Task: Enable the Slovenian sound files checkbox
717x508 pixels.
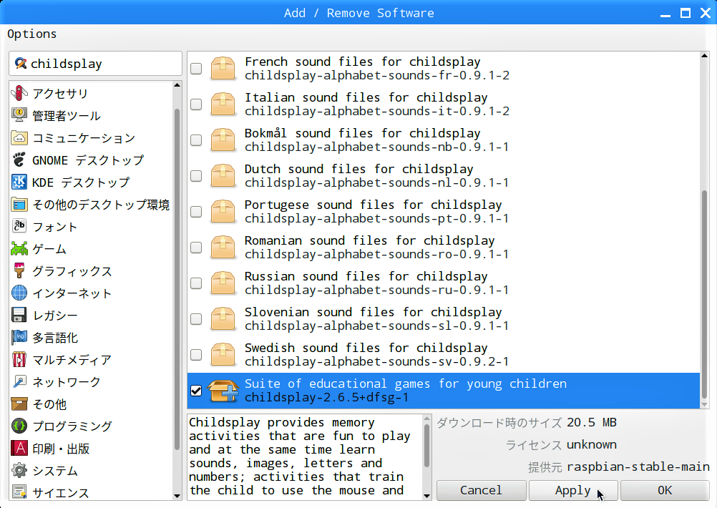Action: (196, 318)
